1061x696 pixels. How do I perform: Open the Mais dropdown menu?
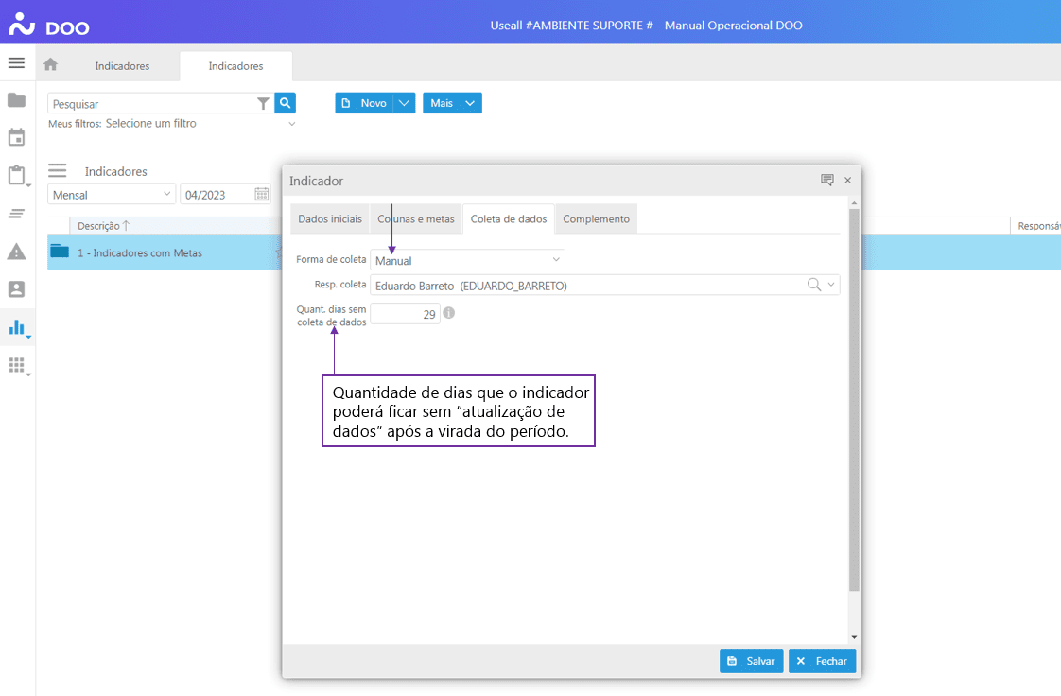coord(452,103)
